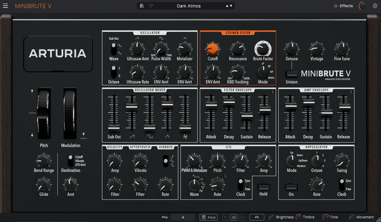Click the Ultrasaw Amt knob
This screenshot has height=222, width=381.
(x=137, y=49)
